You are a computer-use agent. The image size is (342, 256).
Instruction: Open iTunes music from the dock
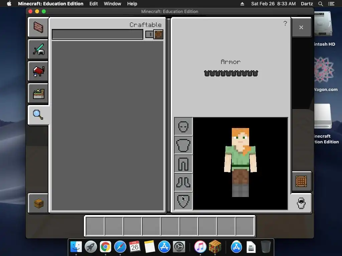click(x=200, y=247)
